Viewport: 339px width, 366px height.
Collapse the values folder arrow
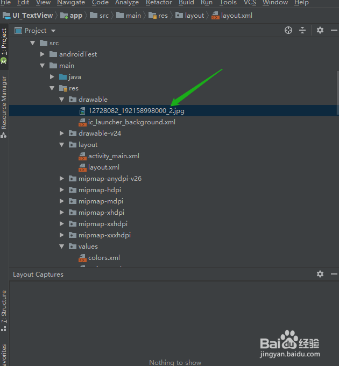click(62, 247)
